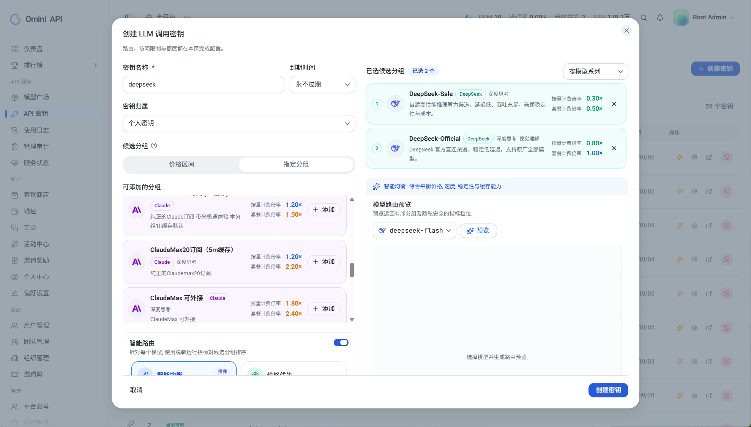Viewport: 751px width, 427px height.
Task: Open the Root Admin account menu
Action: click(x=704, y=17)
